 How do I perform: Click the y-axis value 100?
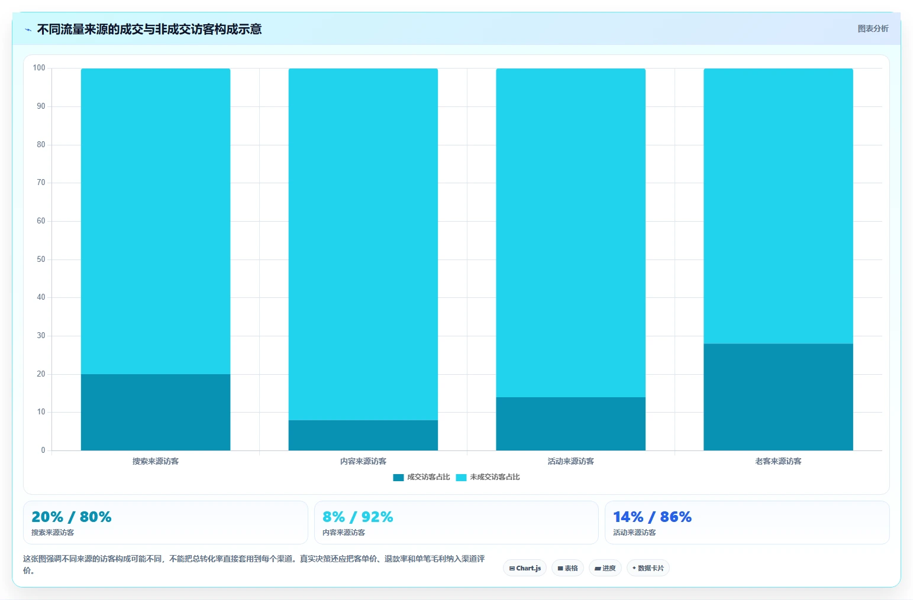click(39, 68)
